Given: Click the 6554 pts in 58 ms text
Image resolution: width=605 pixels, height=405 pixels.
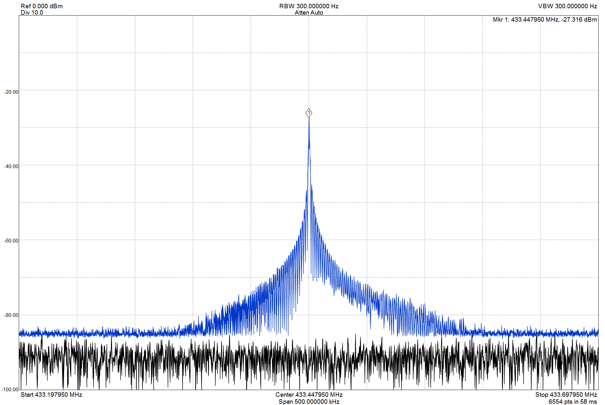Looking at the screenshot, I should [x=573, y=402].
